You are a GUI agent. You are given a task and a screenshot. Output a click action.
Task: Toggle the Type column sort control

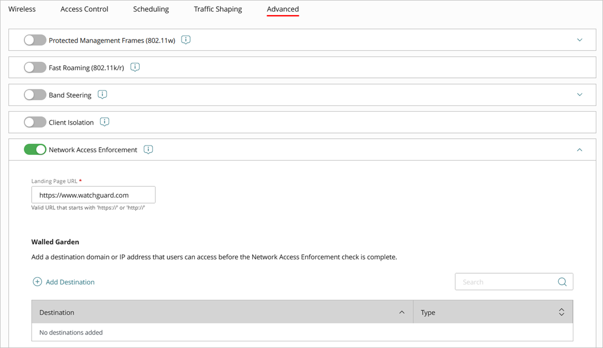tap(561, 312)
